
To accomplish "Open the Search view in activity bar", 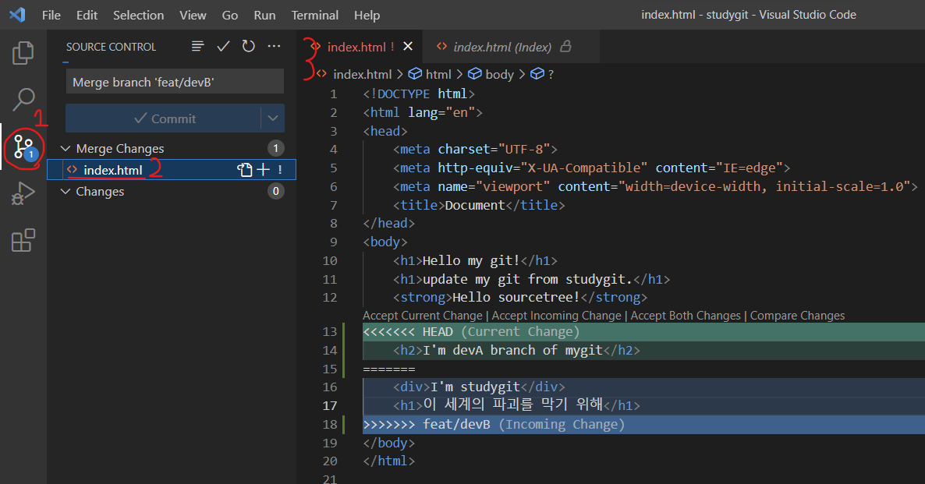I will click(23, 100).
